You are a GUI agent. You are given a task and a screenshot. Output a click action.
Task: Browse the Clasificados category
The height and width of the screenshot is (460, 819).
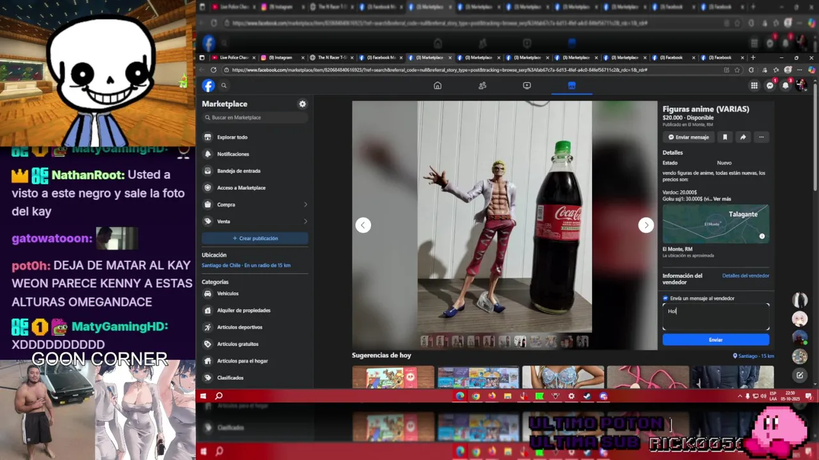click(x=255, y=378)
